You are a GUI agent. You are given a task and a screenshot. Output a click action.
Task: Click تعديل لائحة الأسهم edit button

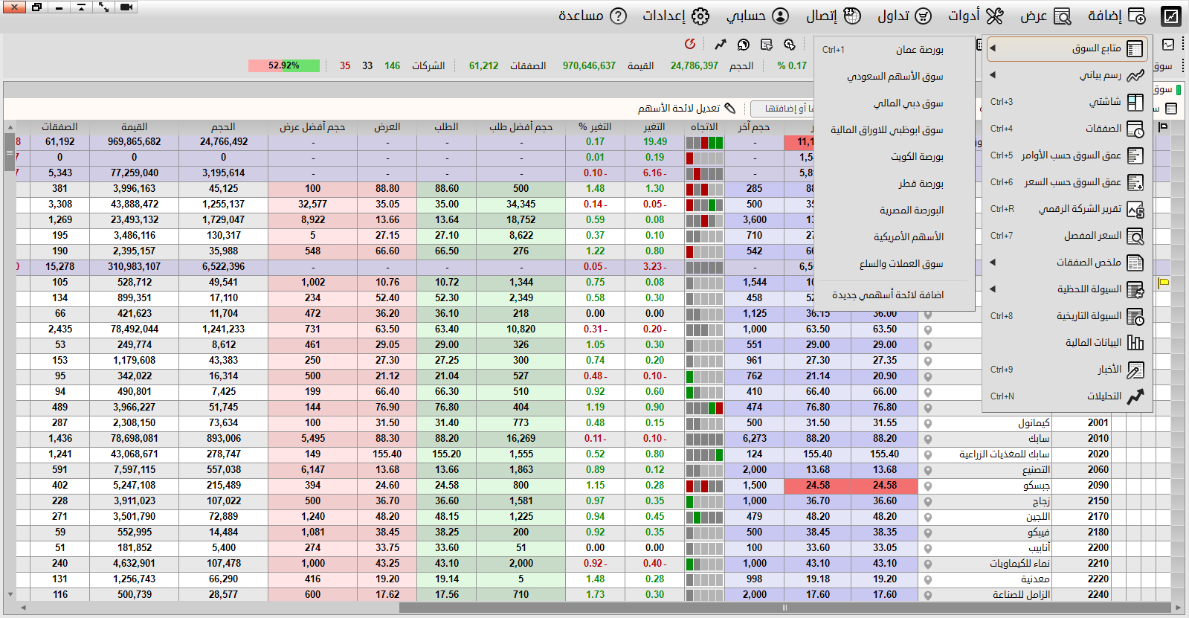[x=686, y=109]
